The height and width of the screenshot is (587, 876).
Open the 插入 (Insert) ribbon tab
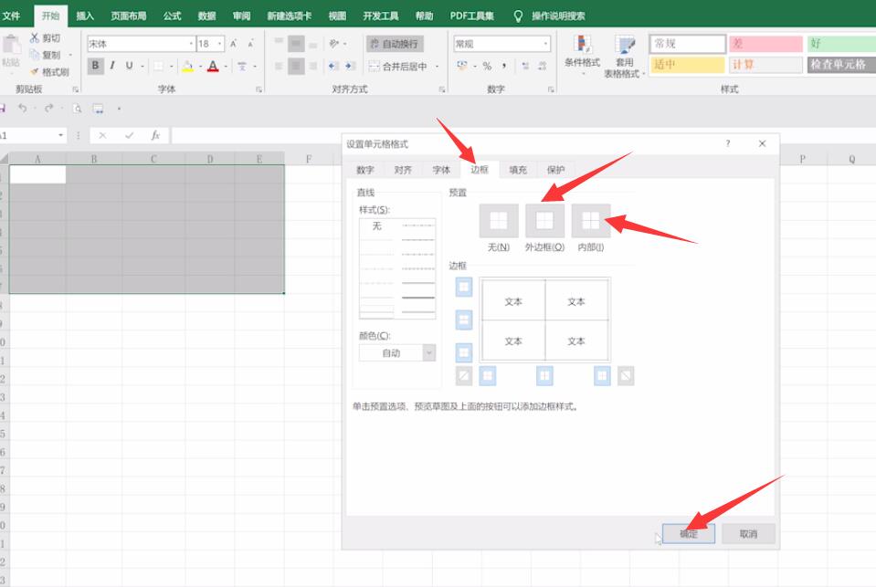coord(85,16)
